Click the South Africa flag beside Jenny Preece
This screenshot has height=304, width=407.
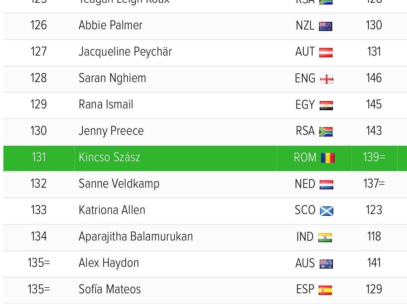[x=326, y=132]
